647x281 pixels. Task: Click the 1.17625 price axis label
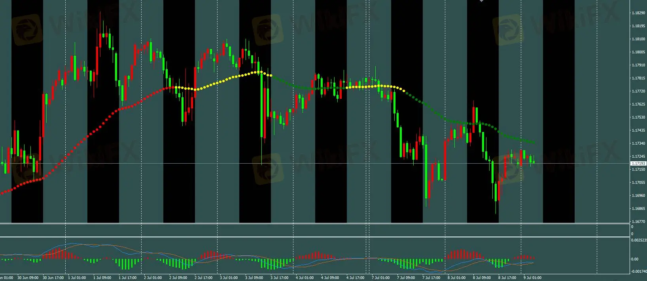point(638,104)
